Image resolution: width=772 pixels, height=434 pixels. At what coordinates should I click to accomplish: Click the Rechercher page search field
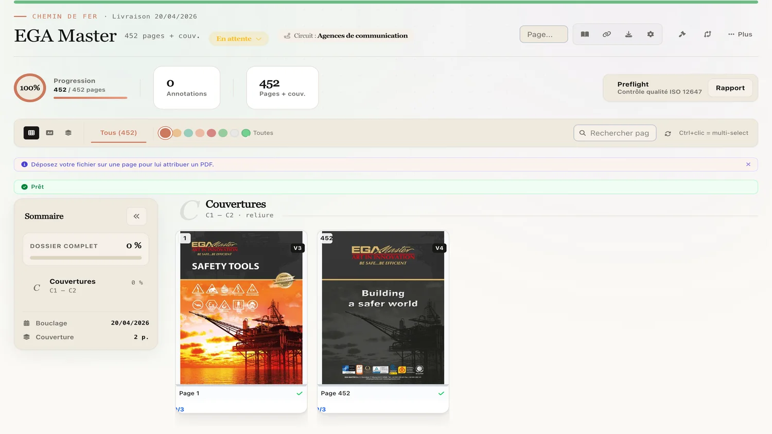(615, 133)
